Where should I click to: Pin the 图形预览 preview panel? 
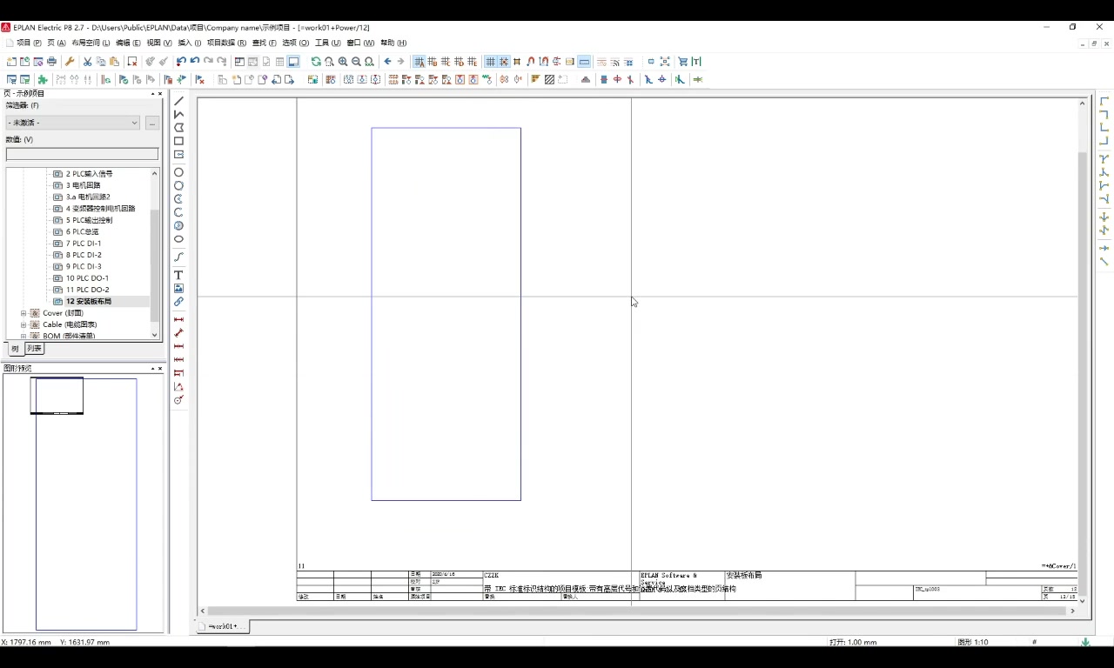point(152,369)
